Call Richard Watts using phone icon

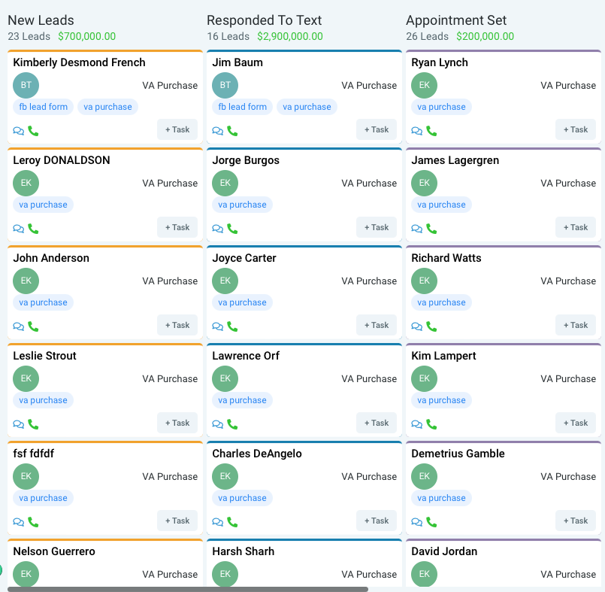[x=431, y=326]
